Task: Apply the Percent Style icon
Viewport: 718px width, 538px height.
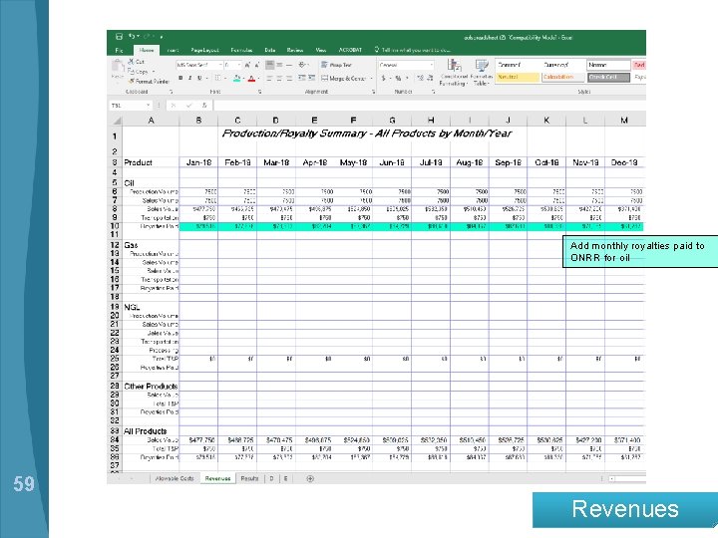Action: click(x=398, y=79)
